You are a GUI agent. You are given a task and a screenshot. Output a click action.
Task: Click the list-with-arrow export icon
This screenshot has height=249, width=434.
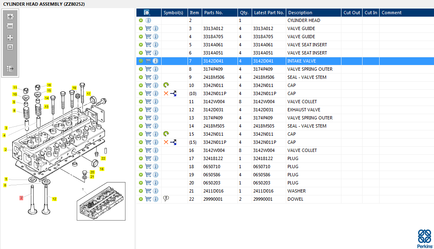coord(10,69)
